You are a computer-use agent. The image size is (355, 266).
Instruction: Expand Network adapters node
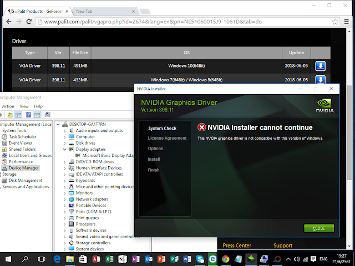[x=64, y=199]
